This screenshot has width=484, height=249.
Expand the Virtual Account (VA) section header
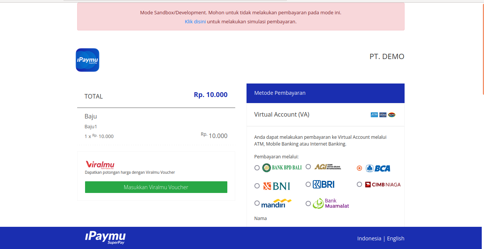tap(326, 115)
